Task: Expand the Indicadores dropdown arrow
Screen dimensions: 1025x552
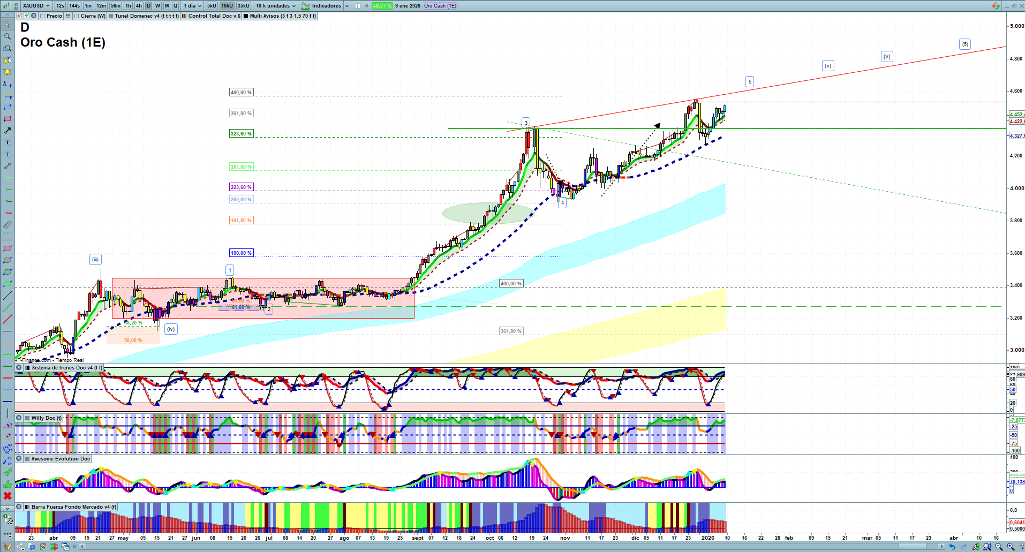Action: [x=347, y=6]
